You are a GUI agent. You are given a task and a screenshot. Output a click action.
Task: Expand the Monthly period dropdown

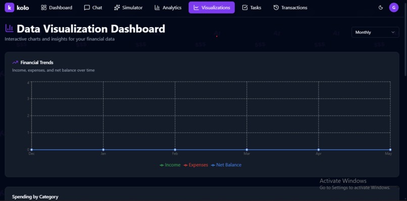(x=375, y=32)
